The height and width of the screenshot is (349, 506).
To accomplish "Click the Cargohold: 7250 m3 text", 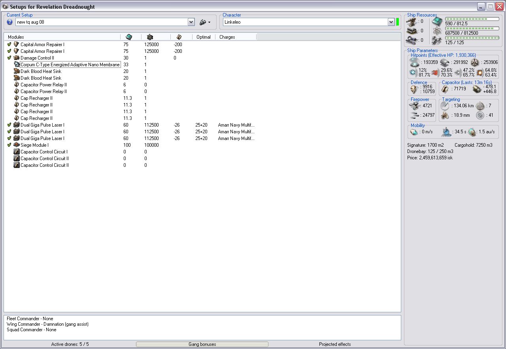I will pyautogui.click(x=474, y=145).
